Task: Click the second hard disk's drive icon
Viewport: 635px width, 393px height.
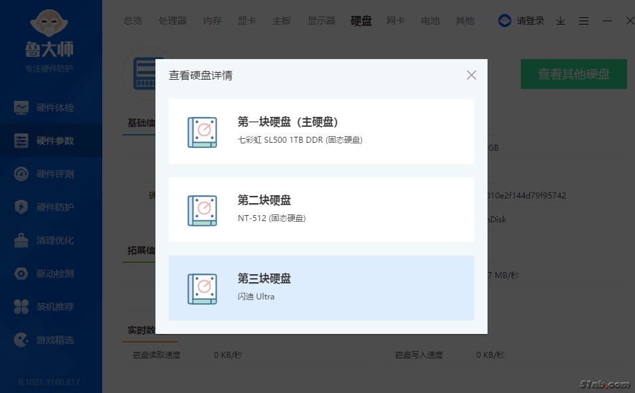Action: [202, 210]
